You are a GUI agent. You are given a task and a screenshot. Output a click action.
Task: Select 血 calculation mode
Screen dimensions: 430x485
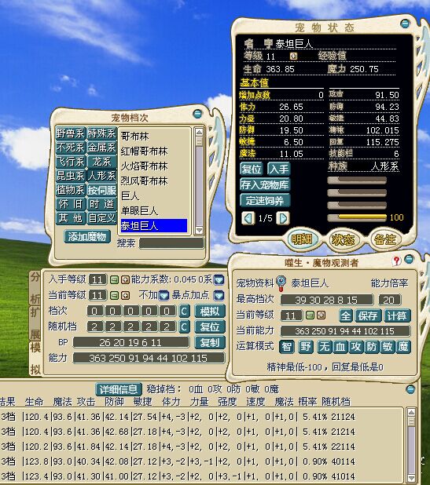(x=340, y=346)
